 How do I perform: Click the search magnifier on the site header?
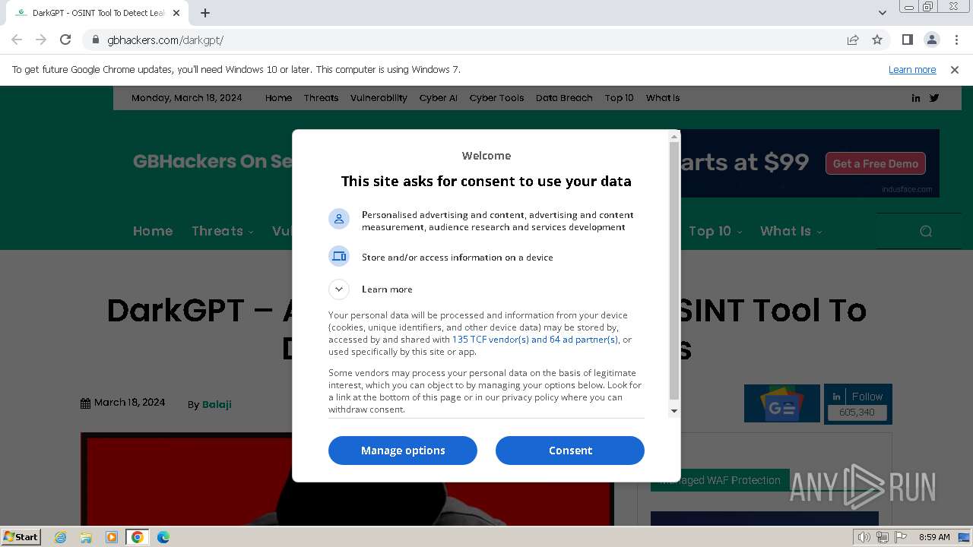coord(926,231)
